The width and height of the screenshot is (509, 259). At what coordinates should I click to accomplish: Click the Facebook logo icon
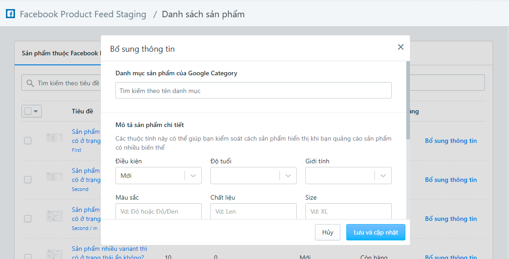10,14
